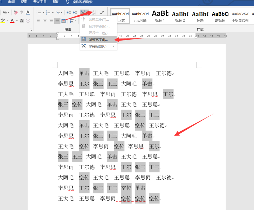Open the 开发工具 ribbon tab
Screen dimensions: 254x210
tap(40, 2)
